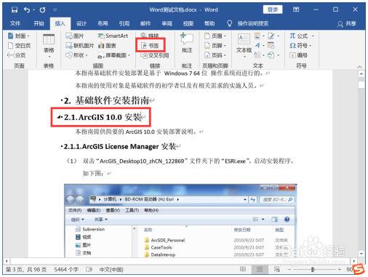The width and height of the screenshot is (368, 277).
Task: Collapse the 2.1 ArcGIS heading triangle
Action: (59, 117)
